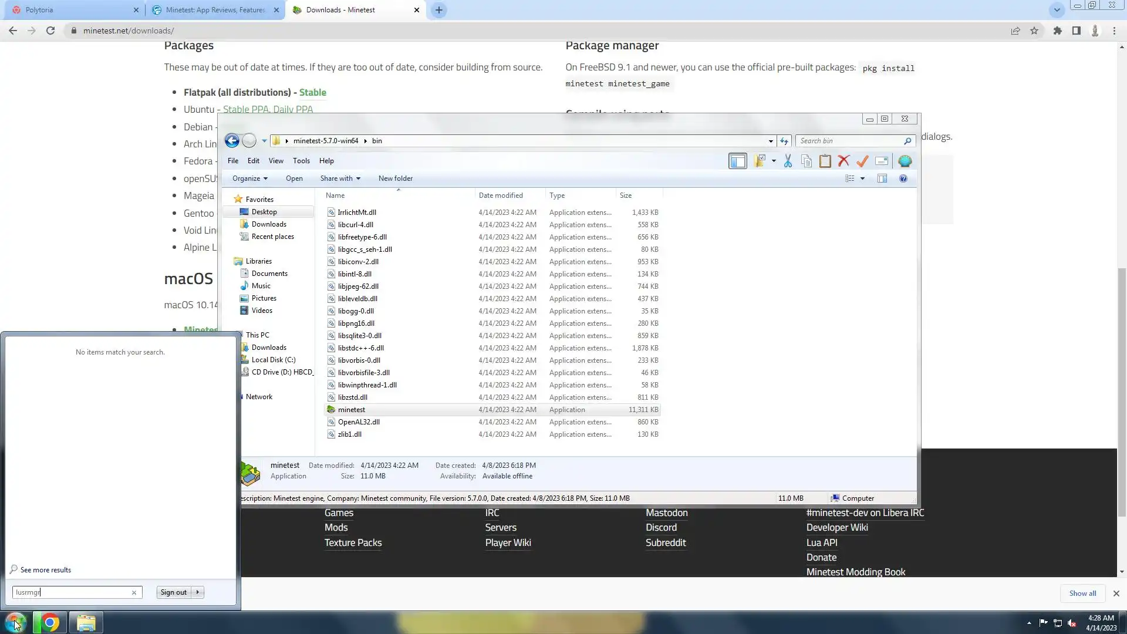Click the Paste clipboard icon
Viewport: 1127px width, 634px height.
[825, 161]
